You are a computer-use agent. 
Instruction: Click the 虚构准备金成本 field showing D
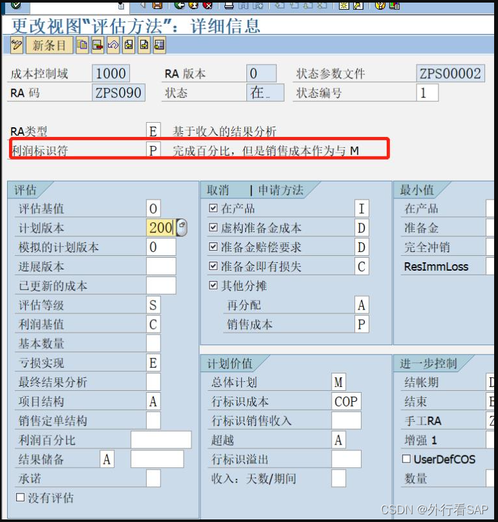click(x=362, y=227)
